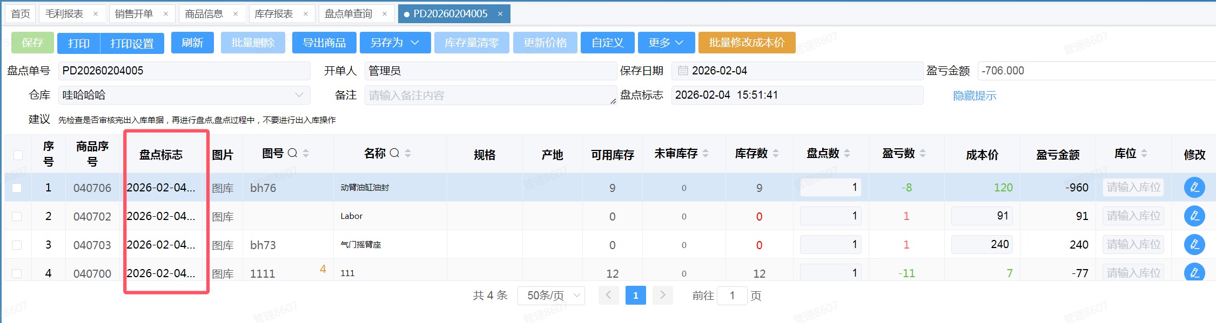
Task: Sort by 盈亏数 column arrows
Action: click(923, 154)
